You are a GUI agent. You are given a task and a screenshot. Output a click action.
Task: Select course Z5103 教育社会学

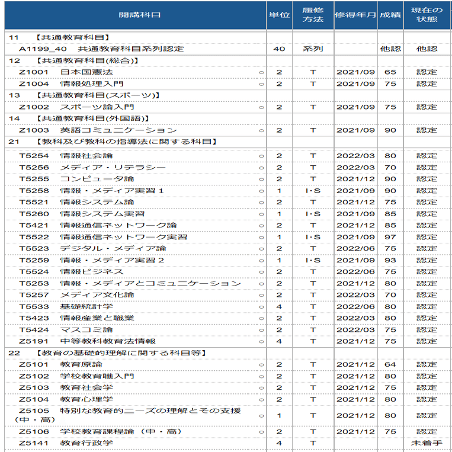point(66,387)
